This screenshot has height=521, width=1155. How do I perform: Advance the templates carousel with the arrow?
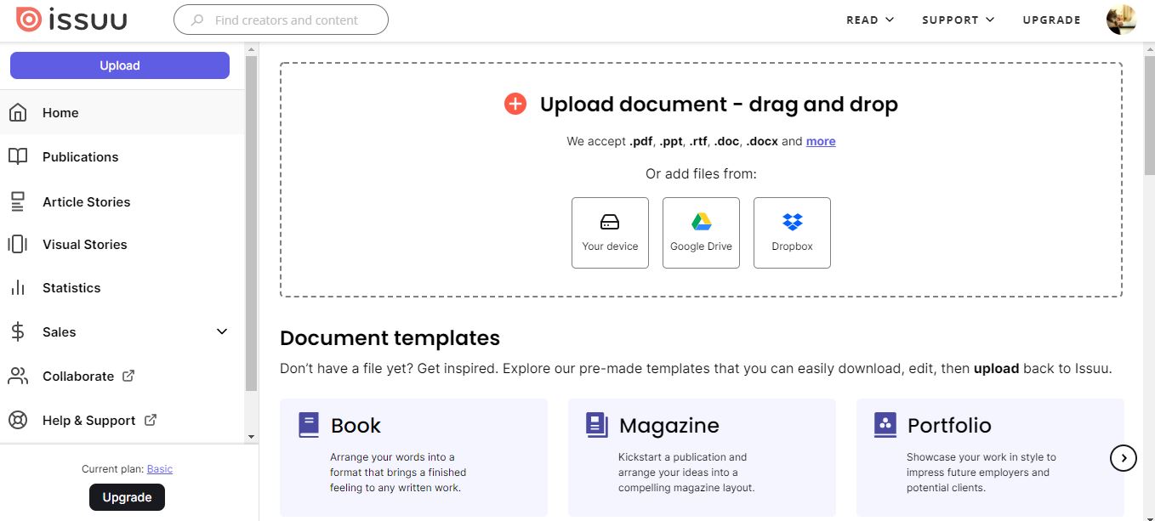(x=1124, y=457)
